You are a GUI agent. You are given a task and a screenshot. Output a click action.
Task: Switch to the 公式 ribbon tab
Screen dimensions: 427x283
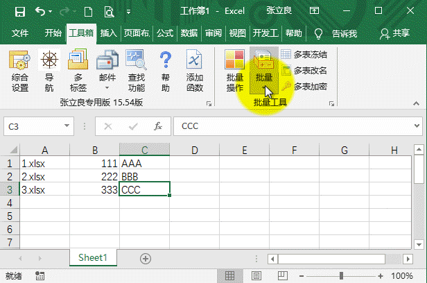tap(164, 33)
